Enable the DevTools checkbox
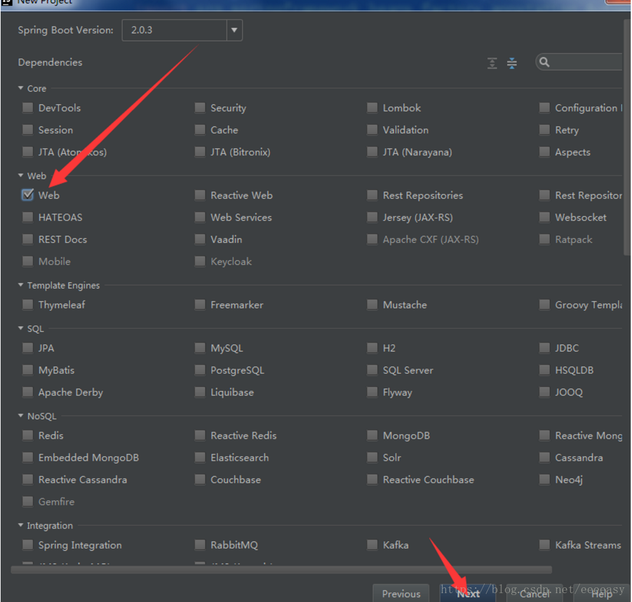 coord(28,107)
